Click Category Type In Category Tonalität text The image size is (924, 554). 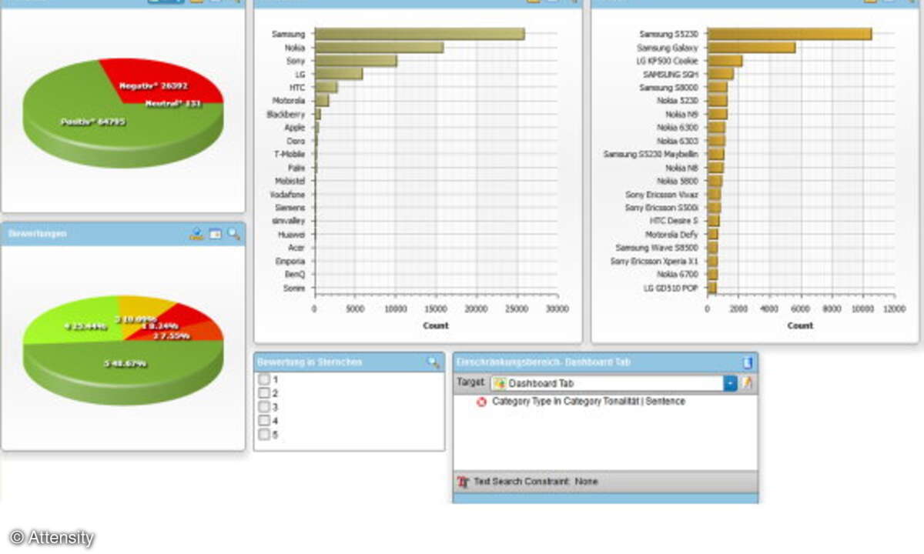tap(588, 402)
